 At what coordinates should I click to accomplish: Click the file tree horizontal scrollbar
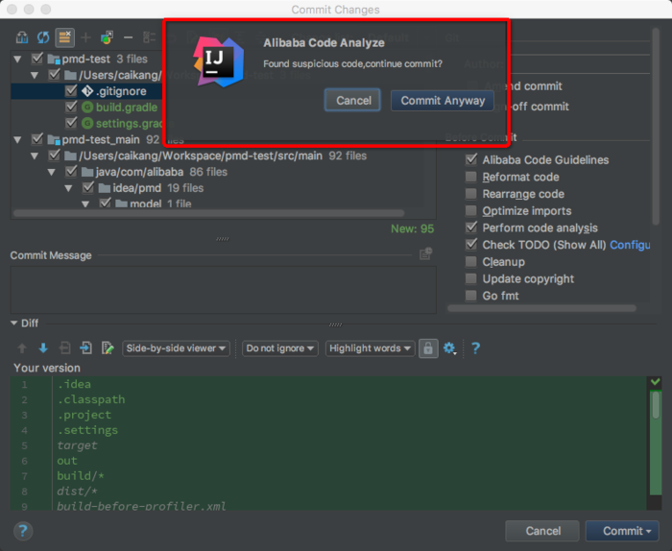coord(208,213)
